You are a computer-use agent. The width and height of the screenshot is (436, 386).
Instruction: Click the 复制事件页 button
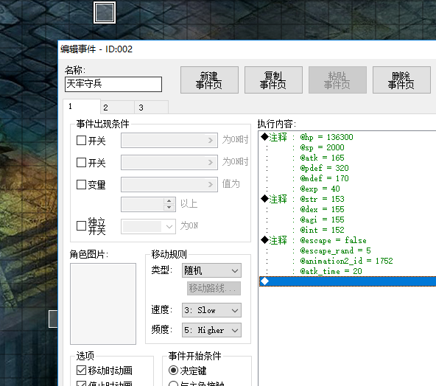point(273,80)
